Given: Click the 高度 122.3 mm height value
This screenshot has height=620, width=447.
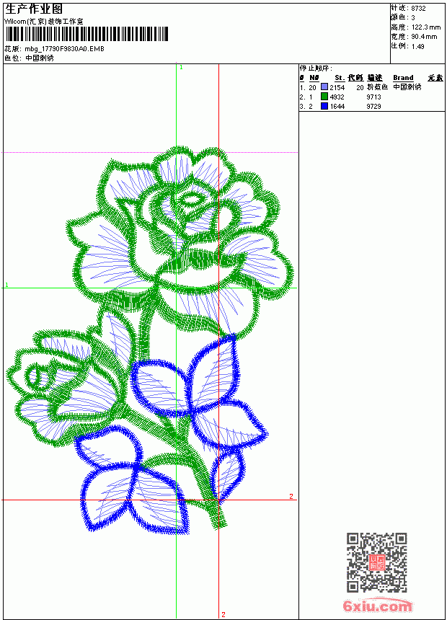Looking at the screenshot, I should [426, 27].
